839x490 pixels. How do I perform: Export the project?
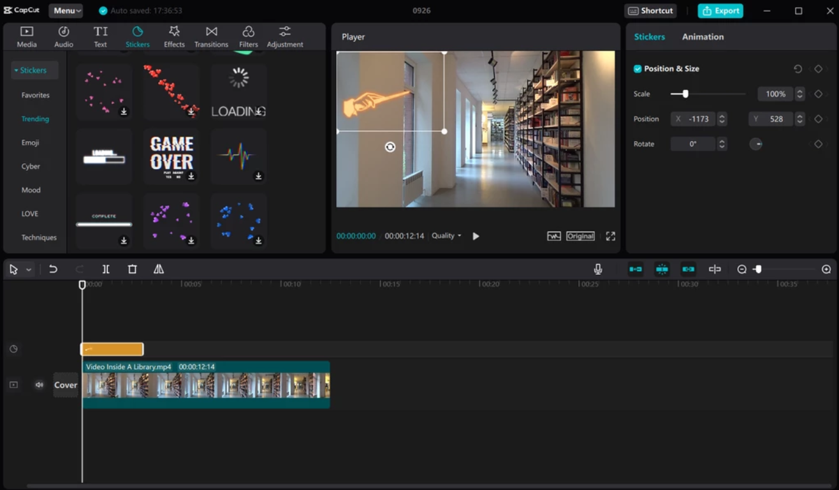tap(720, 10)
